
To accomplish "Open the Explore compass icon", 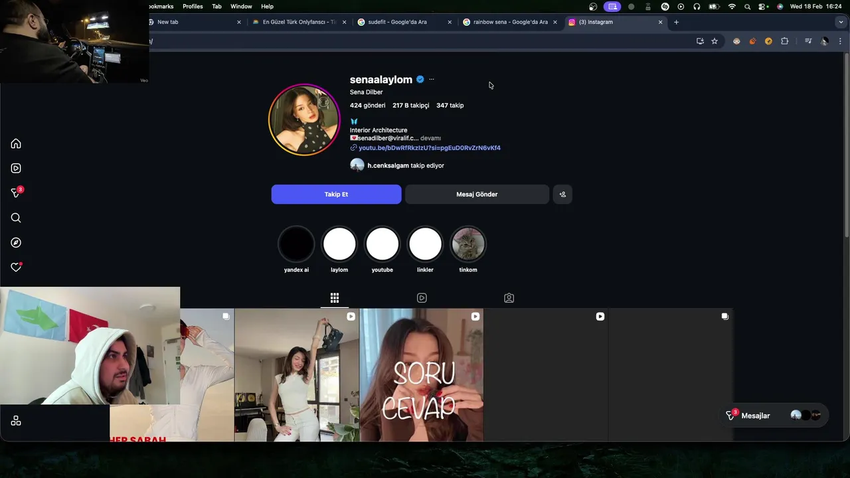I will (x=16, y=243).
